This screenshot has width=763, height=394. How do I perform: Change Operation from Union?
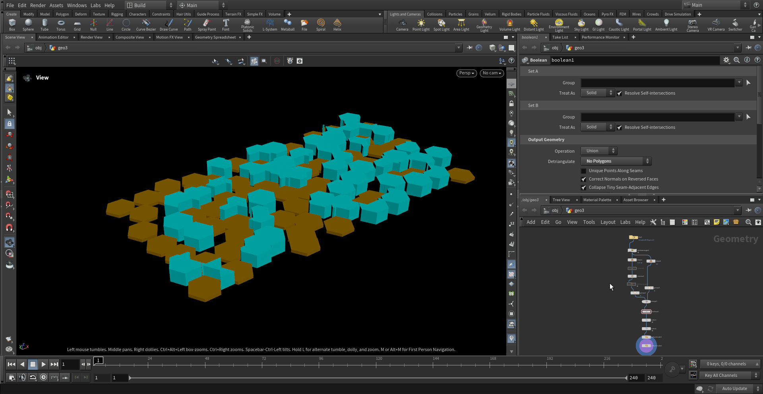[599, 151]
